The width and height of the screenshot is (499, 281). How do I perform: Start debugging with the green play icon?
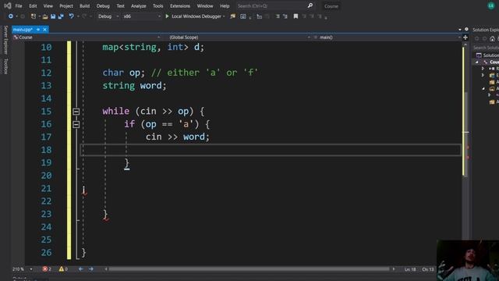[x=167, y=16]
